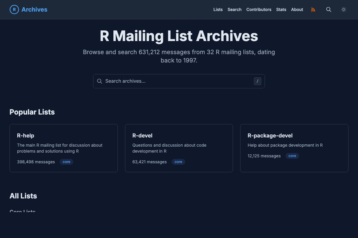Screen dimensions: 358x238
Task: Click the core badge on R-package-devel card
Action: tap(292, 156)
